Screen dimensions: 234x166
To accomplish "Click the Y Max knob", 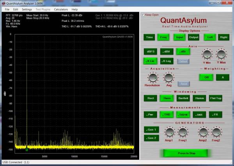I will 221,54.
